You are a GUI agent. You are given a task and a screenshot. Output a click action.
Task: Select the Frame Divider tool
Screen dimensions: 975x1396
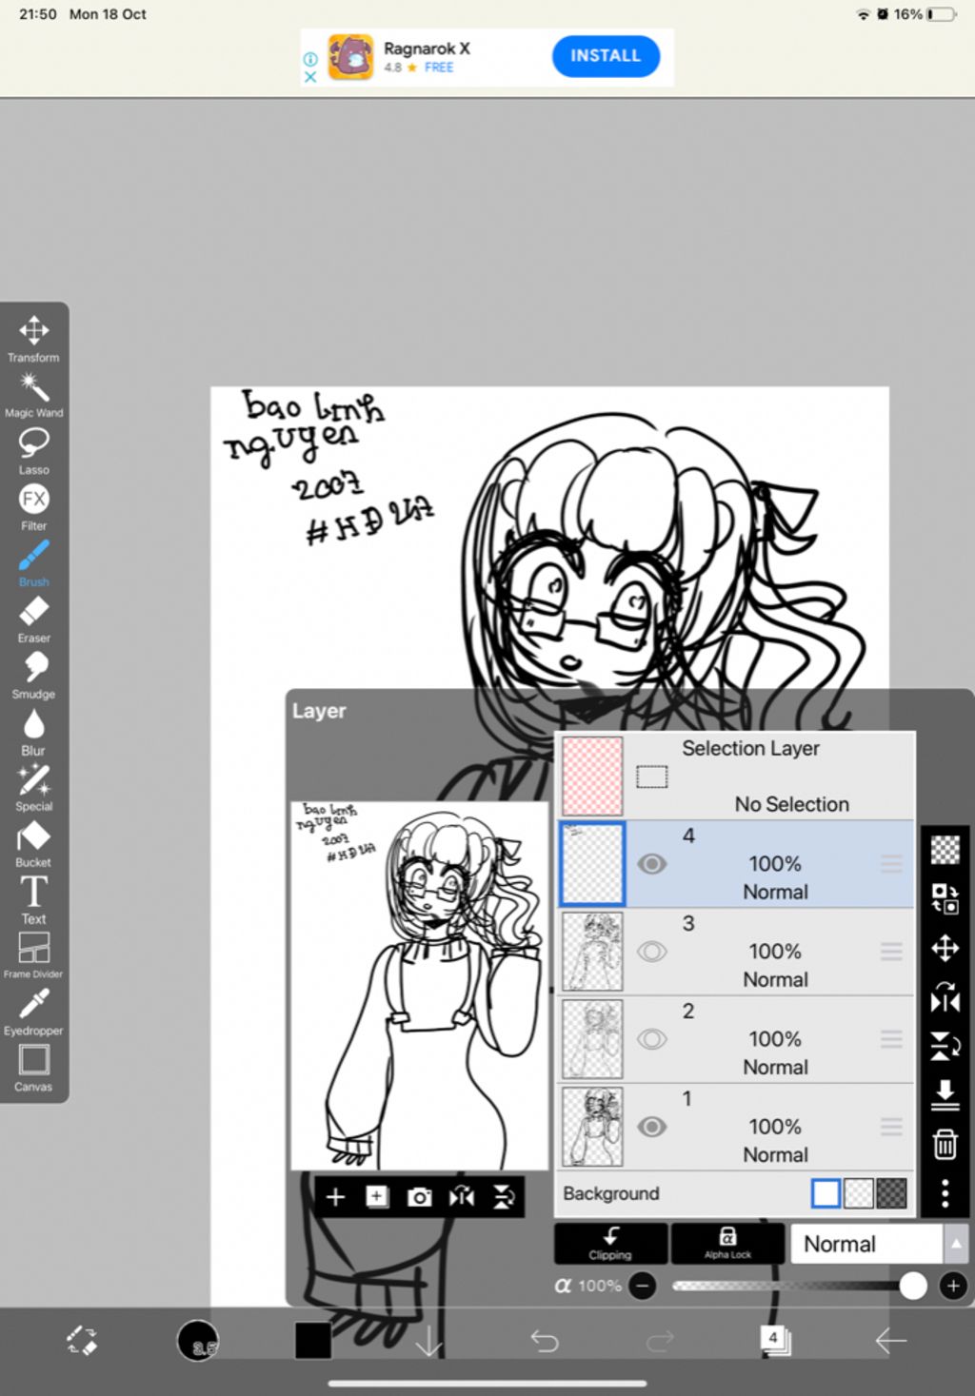[x=34, y=955]
